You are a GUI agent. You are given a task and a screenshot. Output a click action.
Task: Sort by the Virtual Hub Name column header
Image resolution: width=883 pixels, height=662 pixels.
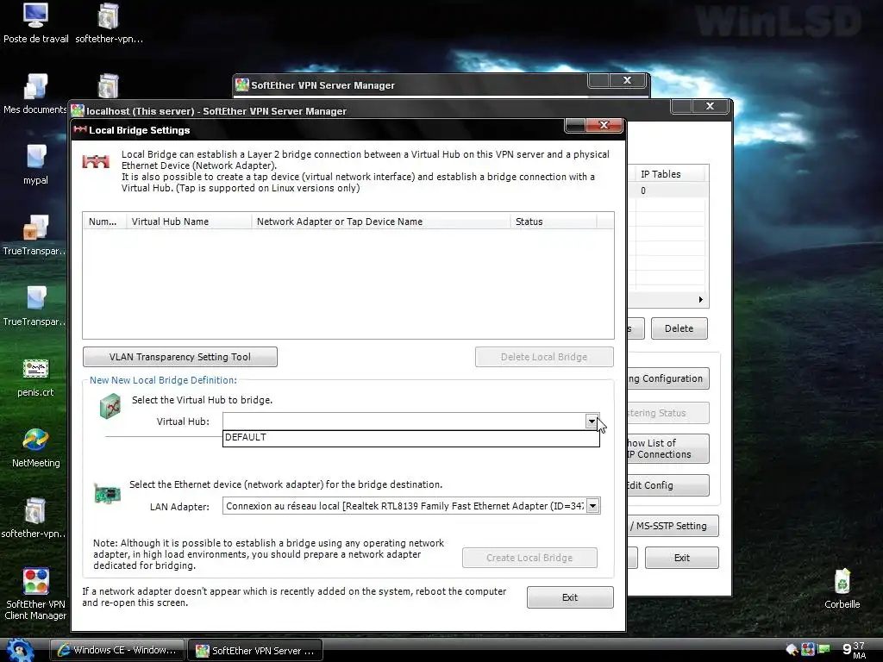[189, 222]
